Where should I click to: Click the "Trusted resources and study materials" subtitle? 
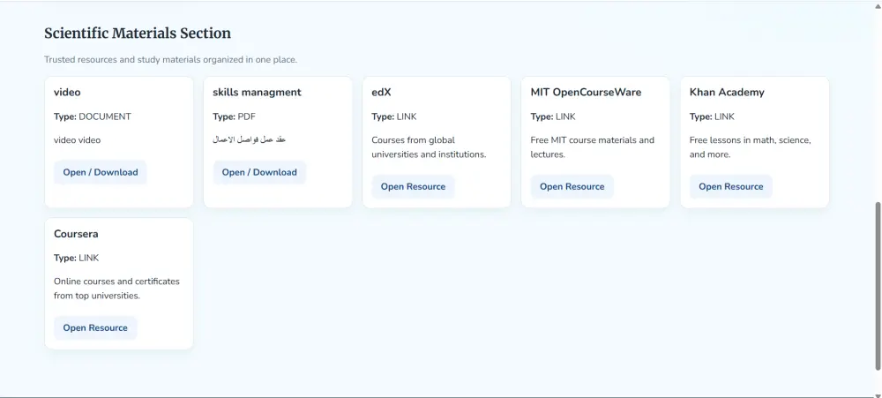[x=171, y=60]
